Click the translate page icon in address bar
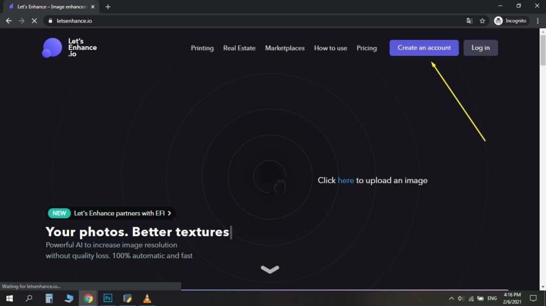The width and height of the screenshot is (546, 306). click(469, 21)
